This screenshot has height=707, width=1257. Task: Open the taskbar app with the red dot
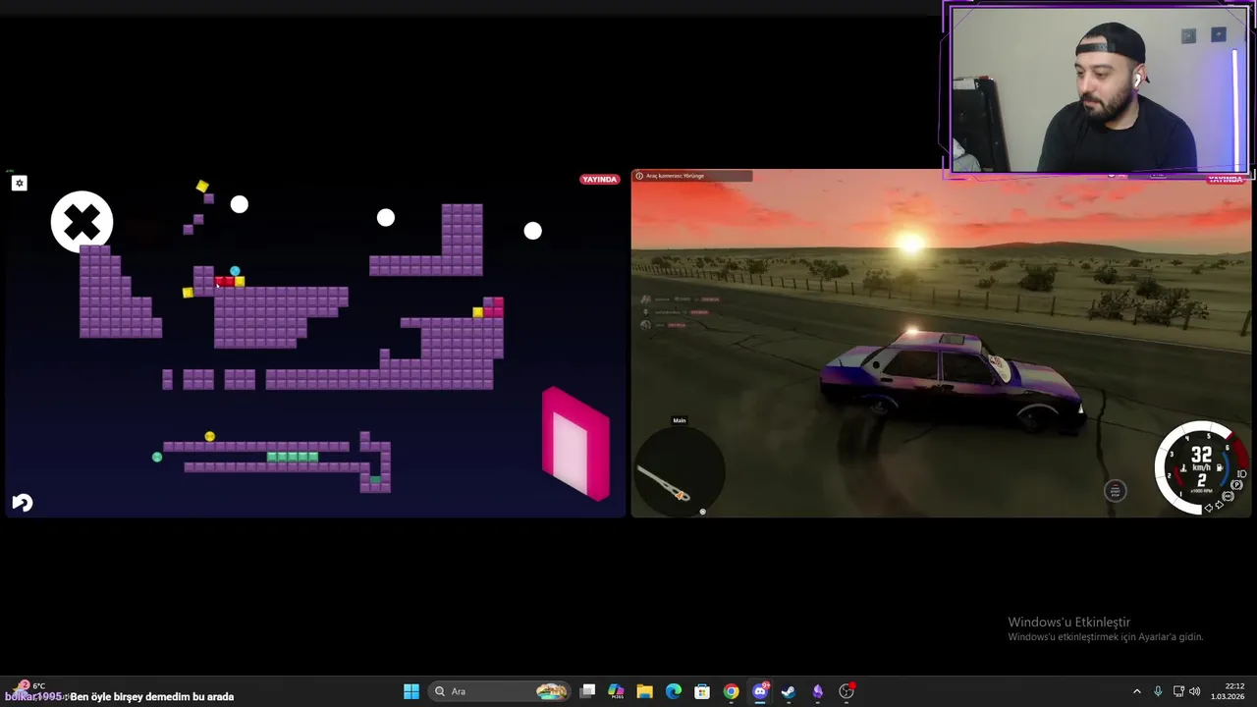pyautogui.click(x=847, y=691)
